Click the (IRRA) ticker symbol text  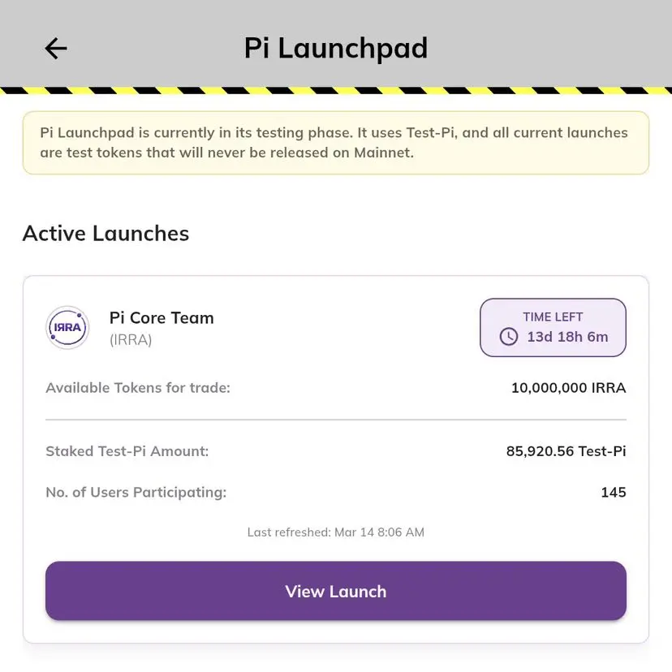pos(131,340)
